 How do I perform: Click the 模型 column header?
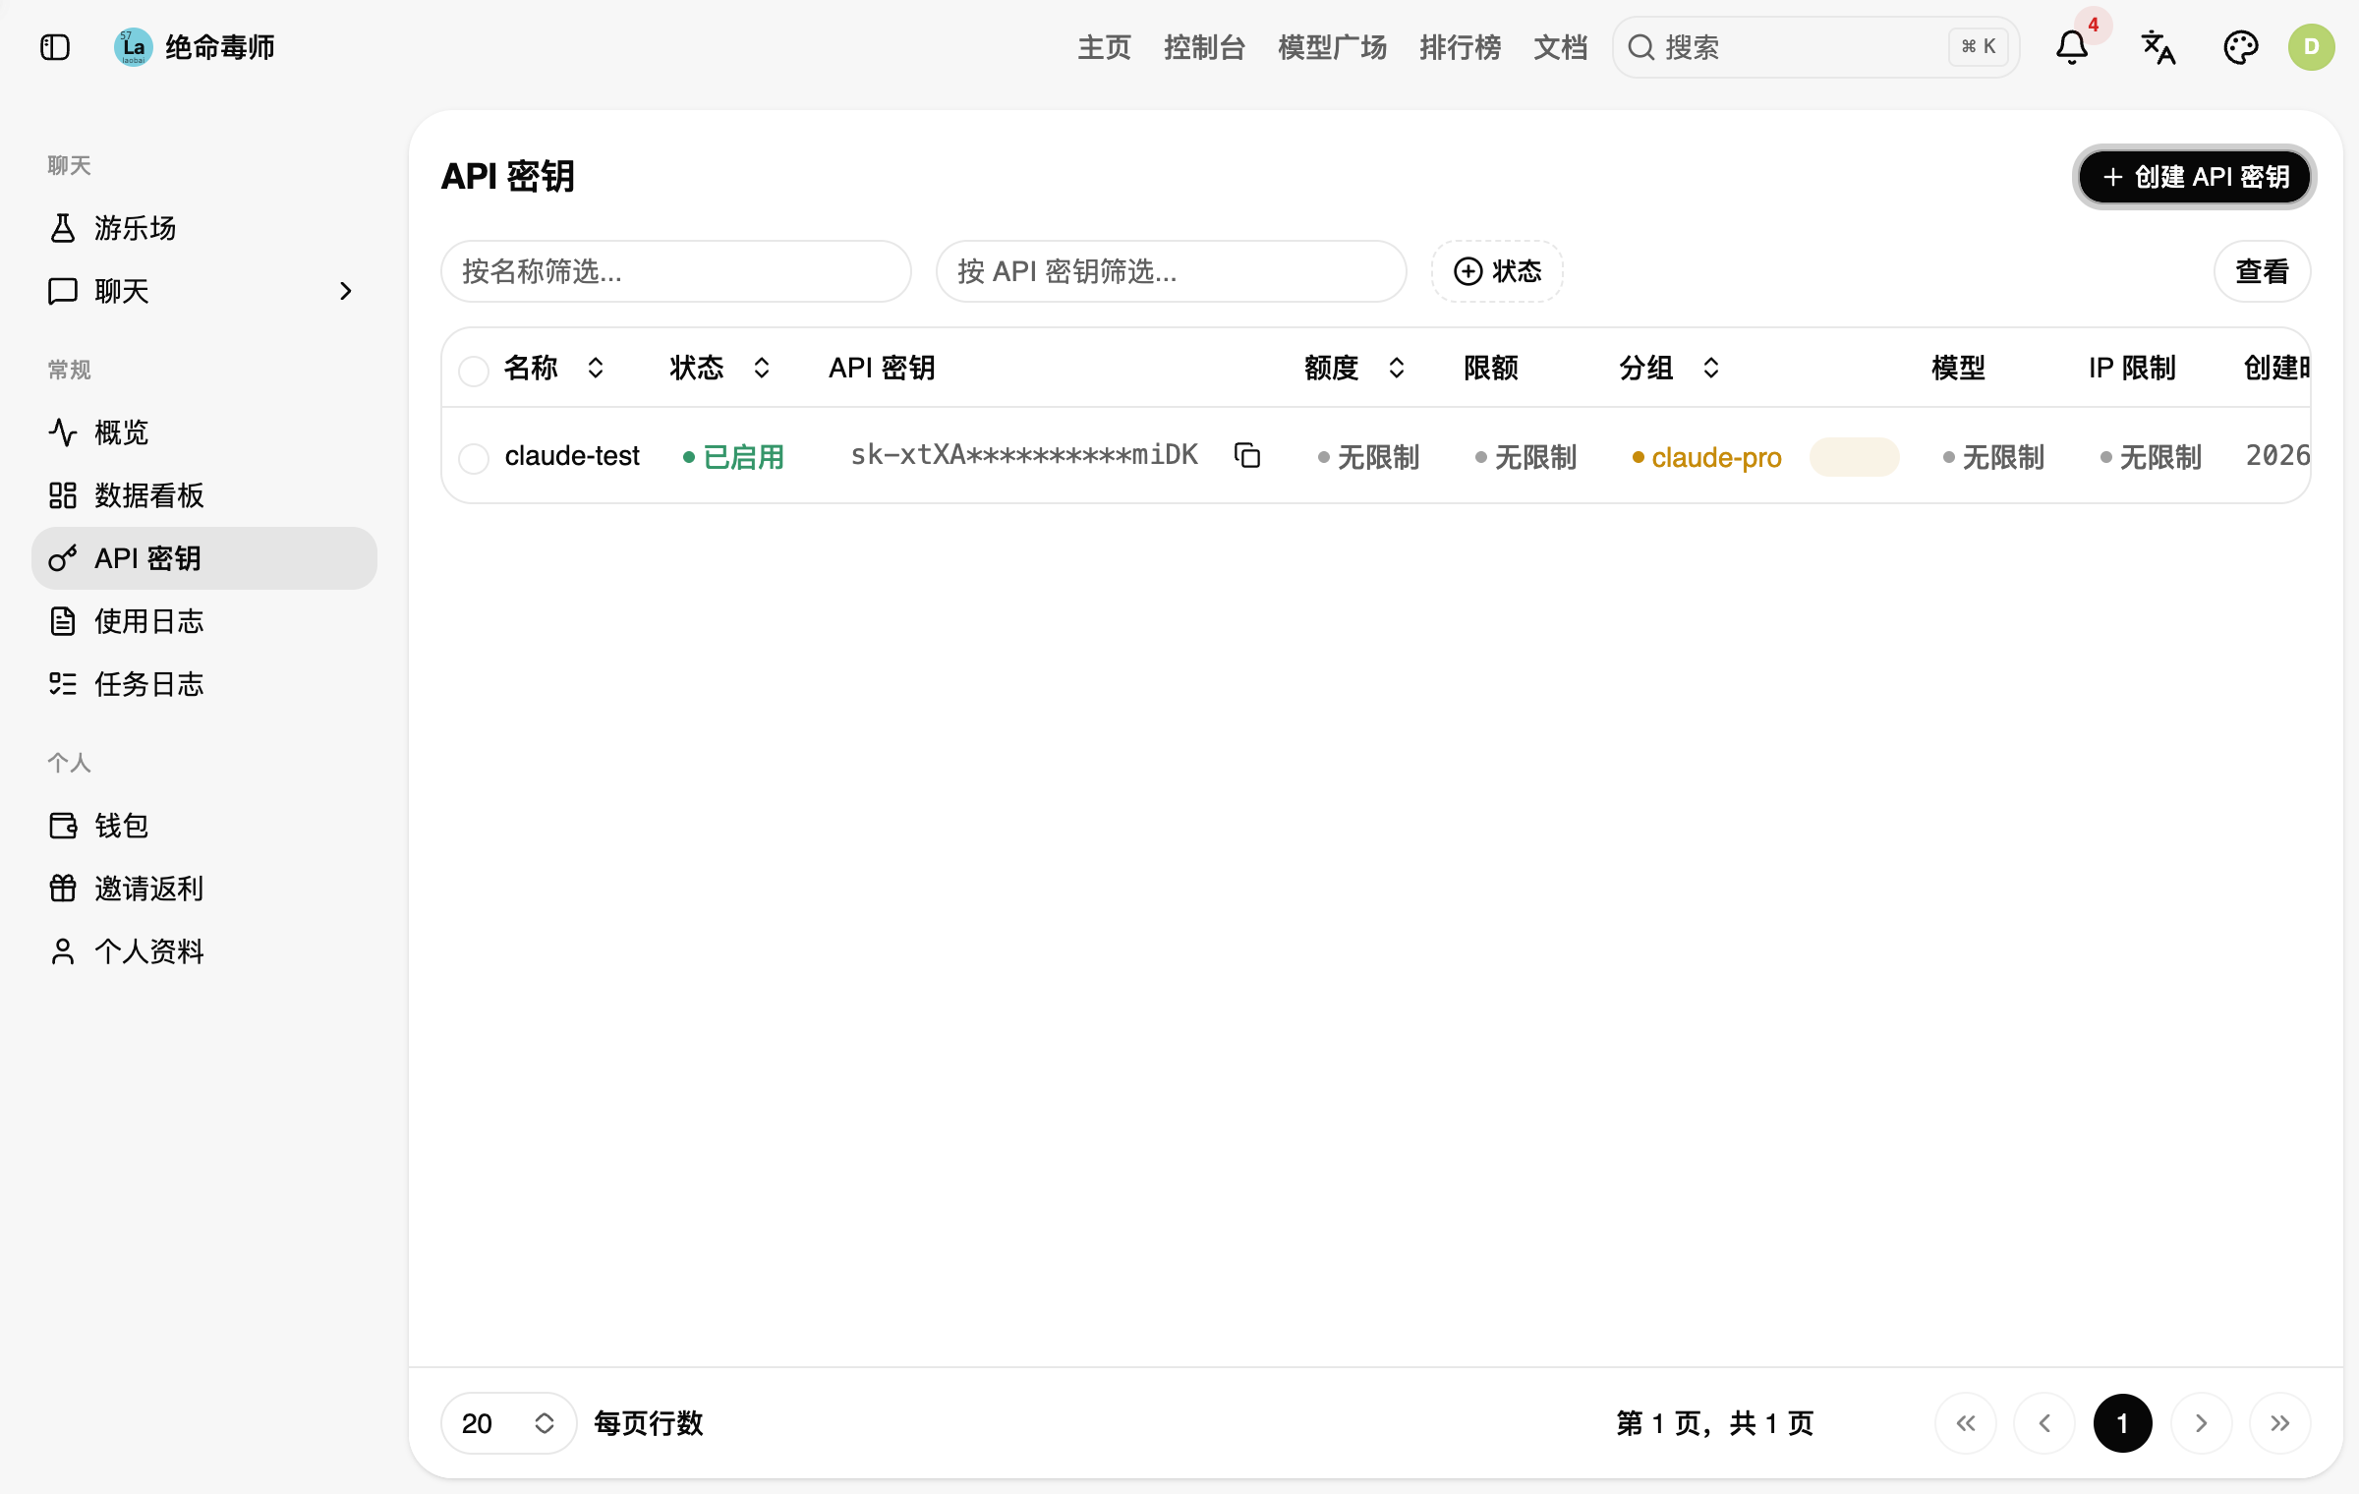[x=1958, y=368]
